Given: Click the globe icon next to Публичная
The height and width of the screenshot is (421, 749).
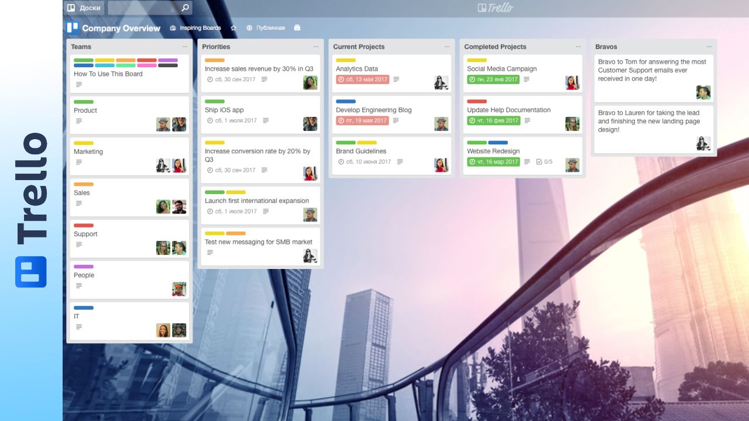Looking at the screenshot, I should [249, 27].
